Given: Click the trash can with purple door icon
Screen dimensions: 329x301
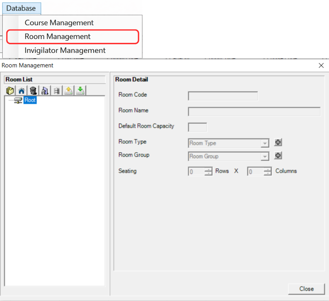Looking at the screenshot, I should pos(45,91).
